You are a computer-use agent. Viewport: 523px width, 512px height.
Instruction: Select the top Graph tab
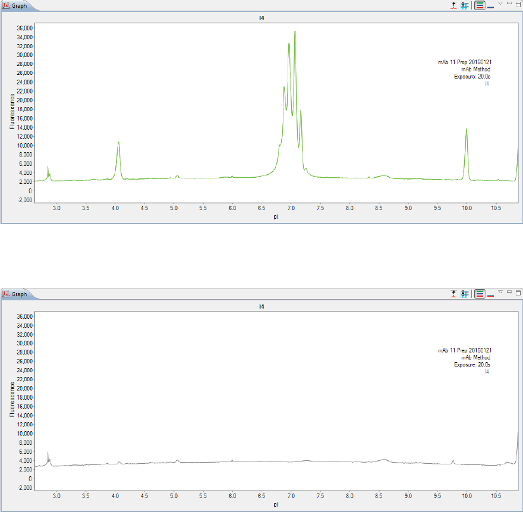point(15,6)
